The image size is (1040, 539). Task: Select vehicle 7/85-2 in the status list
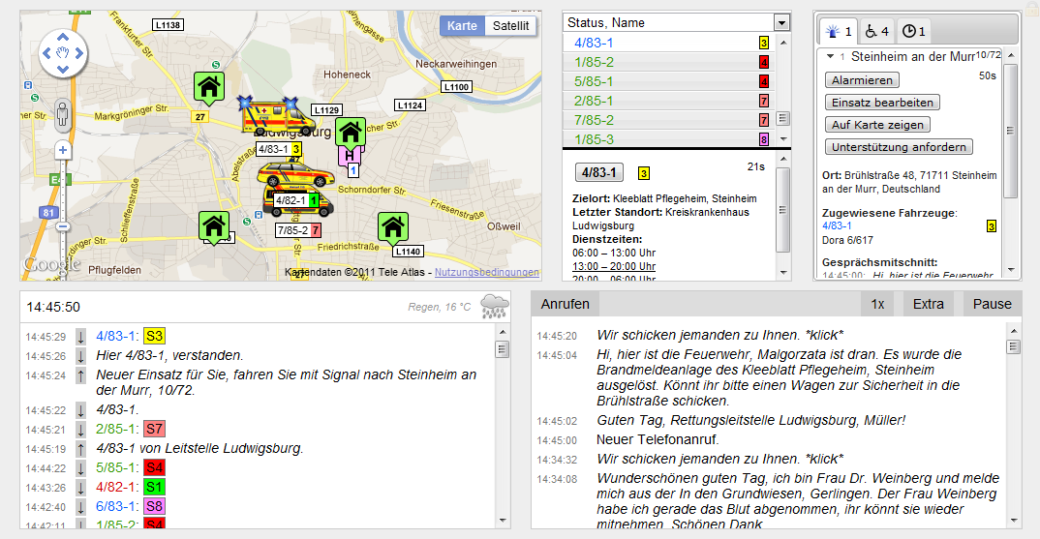point(668,120)
